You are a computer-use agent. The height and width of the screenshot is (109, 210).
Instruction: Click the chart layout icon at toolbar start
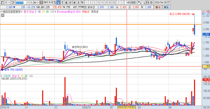[x=2, y=2]
